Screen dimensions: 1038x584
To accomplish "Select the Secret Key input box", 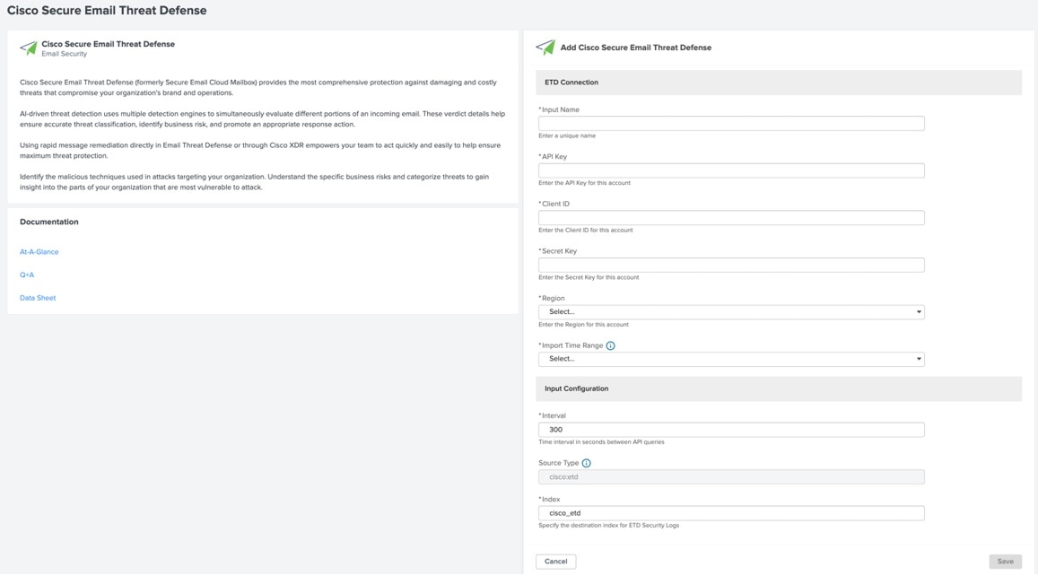I will (730, 265).
